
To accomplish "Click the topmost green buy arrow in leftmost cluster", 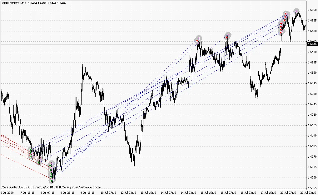I will tap(30, 150).
